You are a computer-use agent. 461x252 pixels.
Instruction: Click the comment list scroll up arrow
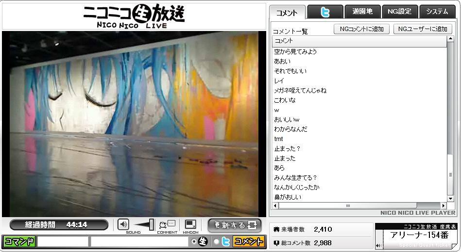450,39
